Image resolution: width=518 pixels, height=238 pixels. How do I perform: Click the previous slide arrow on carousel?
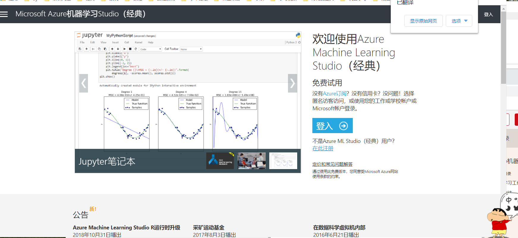tap(84, 83)
